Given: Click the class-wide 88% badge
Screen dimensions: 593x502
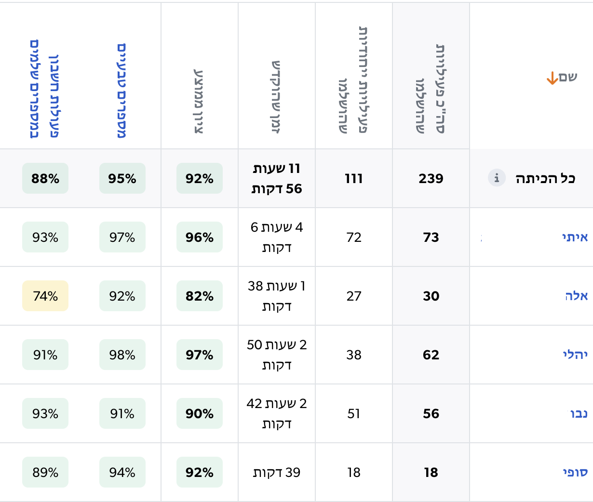Looking at the screenshot, I should tap(45, 178).
